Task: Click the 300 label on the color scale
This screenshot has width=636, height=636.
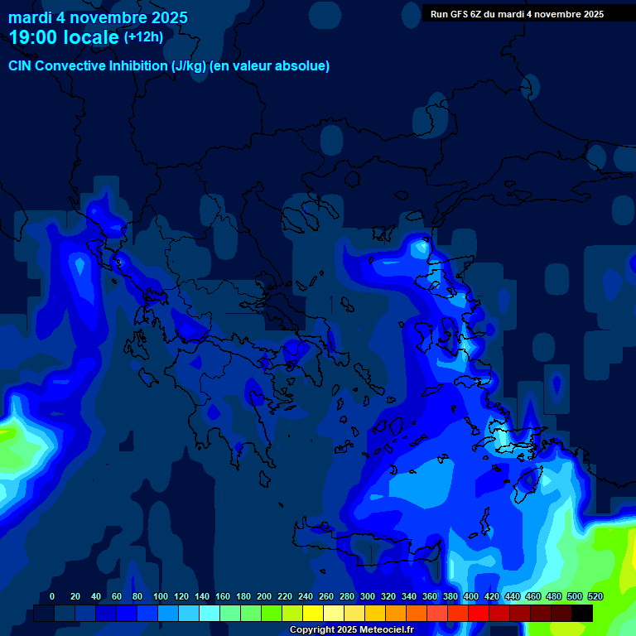Action: tap(368, 596)
